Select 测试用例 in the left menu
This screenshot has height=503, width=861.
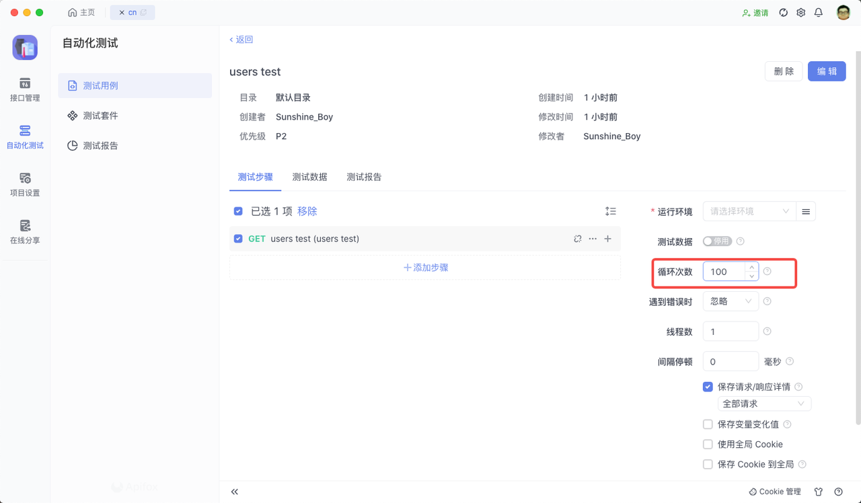point(135,85)
